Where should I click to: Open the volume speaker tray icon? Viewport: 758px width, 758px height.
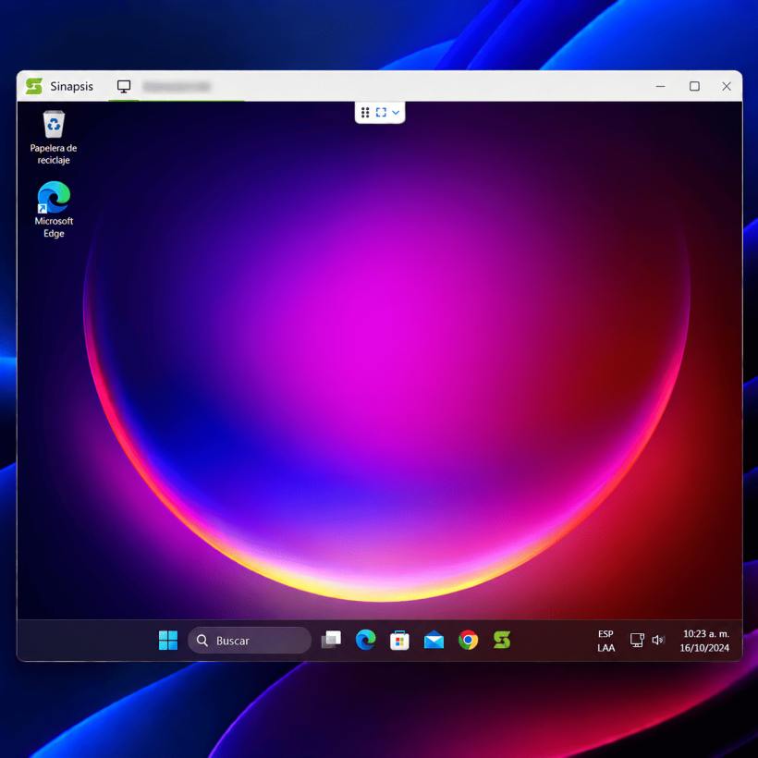658,640
